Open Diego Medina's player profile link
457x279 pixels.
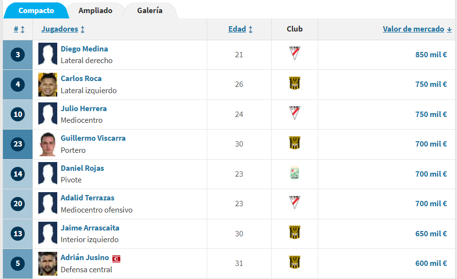tap(84, 49)
